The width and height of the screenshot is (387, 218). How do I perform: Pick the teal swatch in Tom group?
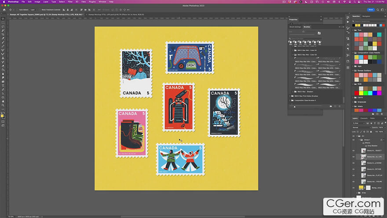tap(379, 35)
